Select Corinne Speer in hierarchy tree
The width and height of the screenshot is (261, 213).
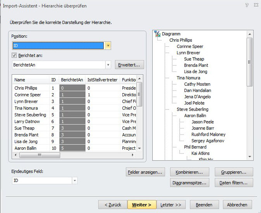coord(190,46)
